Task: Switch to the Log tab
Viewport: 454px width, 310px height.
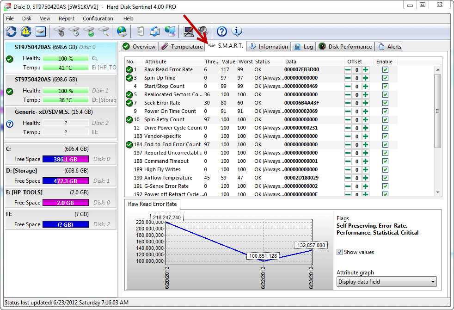Action: 303,47
